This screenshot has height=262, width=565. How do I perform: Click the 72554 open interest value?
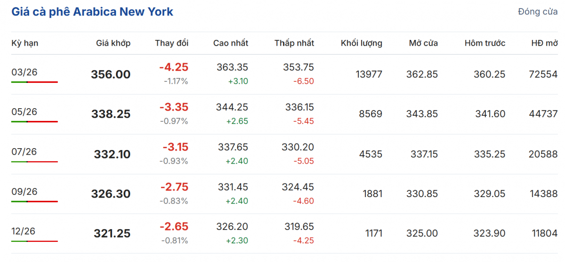543,74
